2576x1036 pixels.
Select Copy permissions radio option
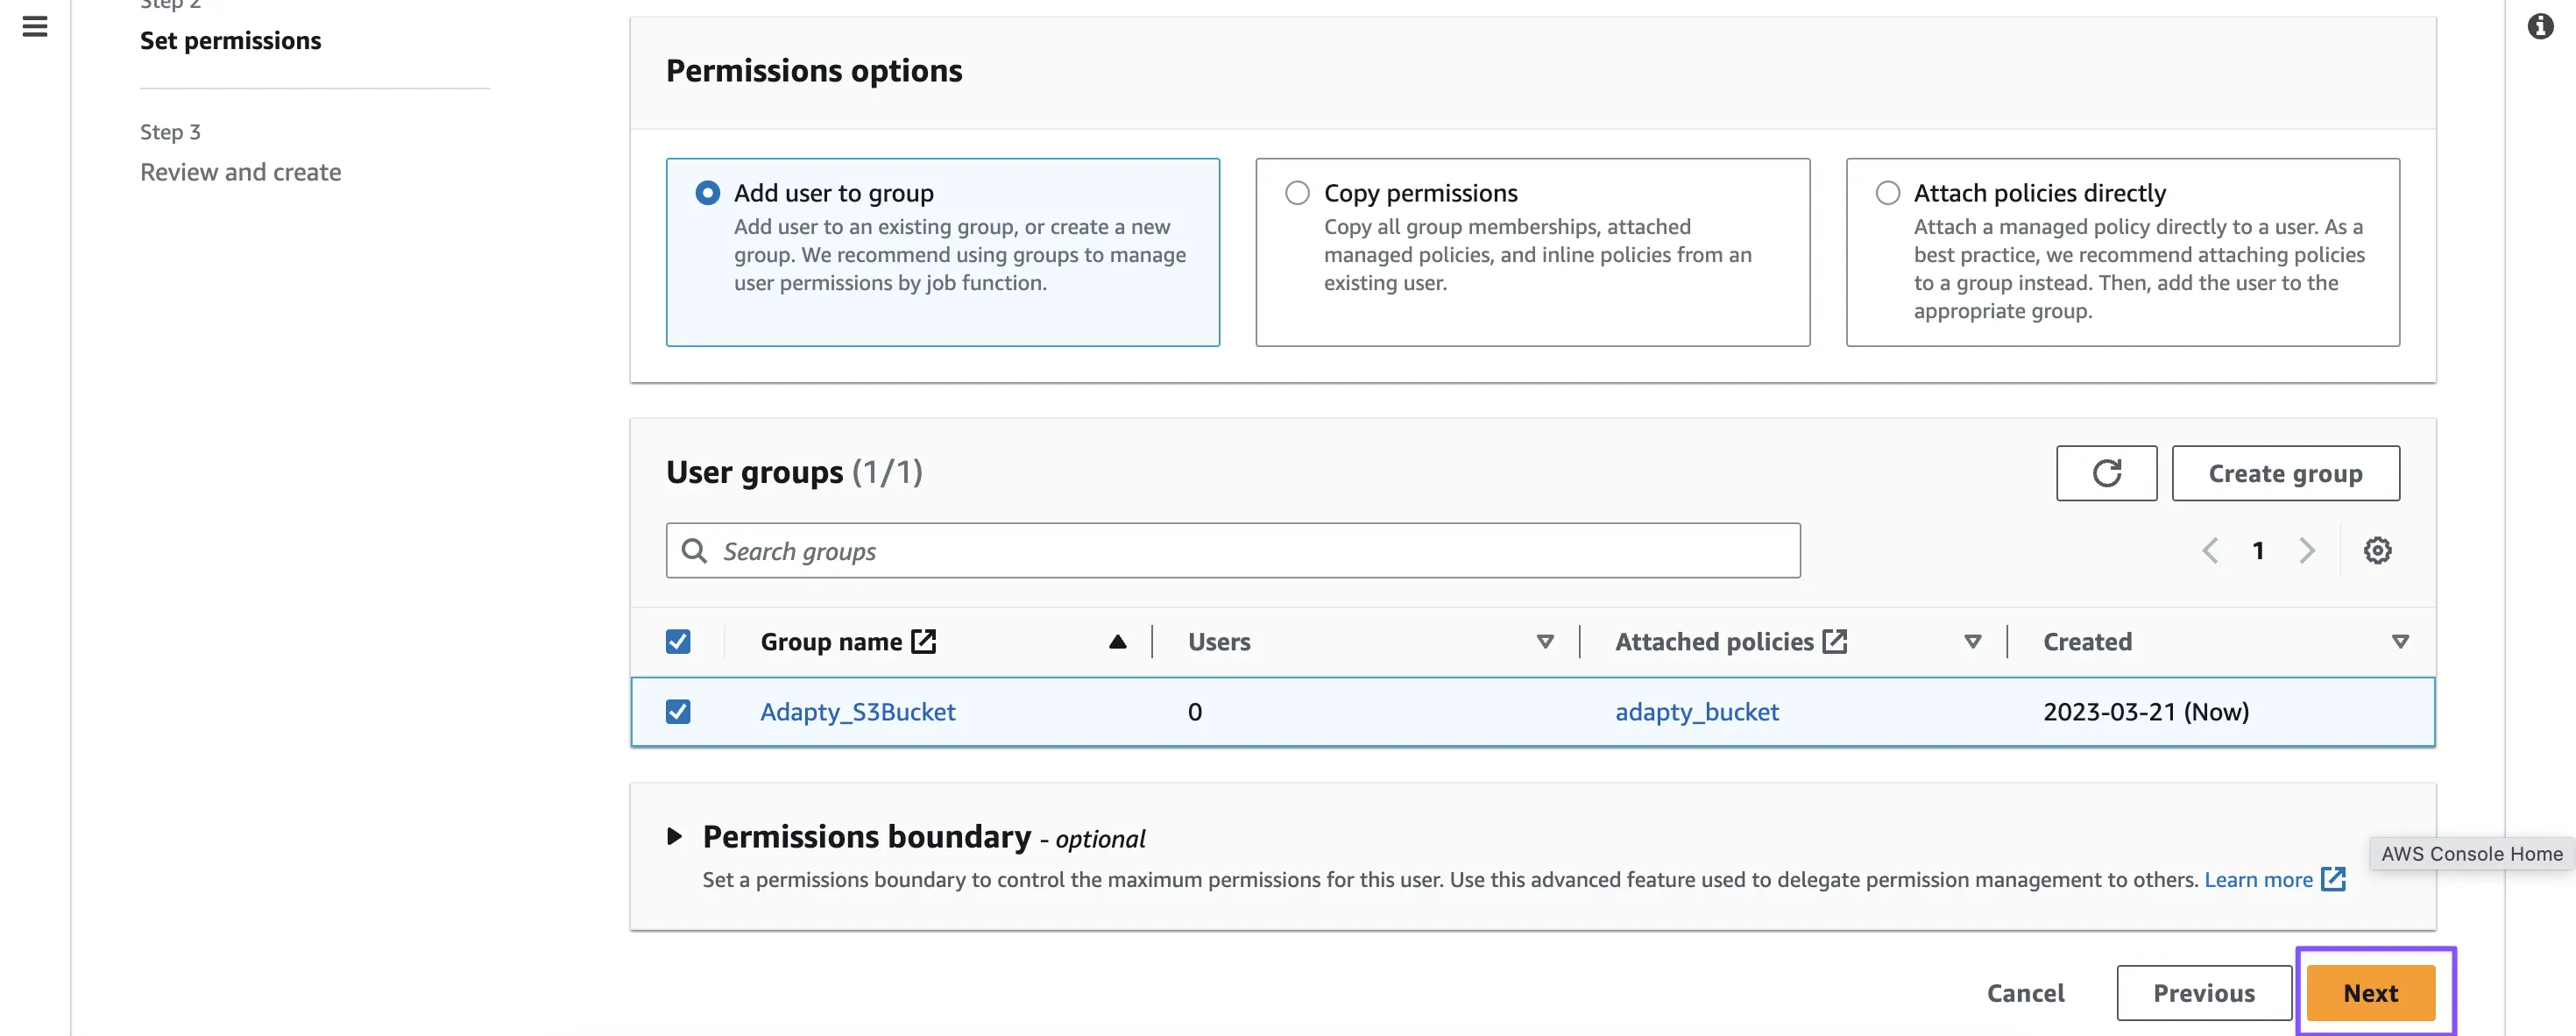click(x=1297, y=193)
